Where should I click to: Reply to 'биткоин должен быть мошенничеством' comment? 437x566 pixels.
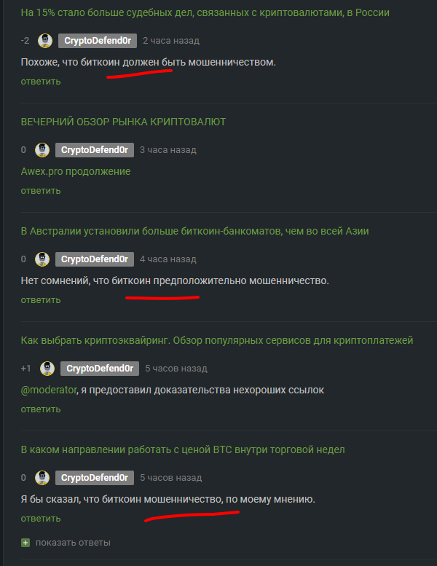pyautogui.click(x=40, y=82)
